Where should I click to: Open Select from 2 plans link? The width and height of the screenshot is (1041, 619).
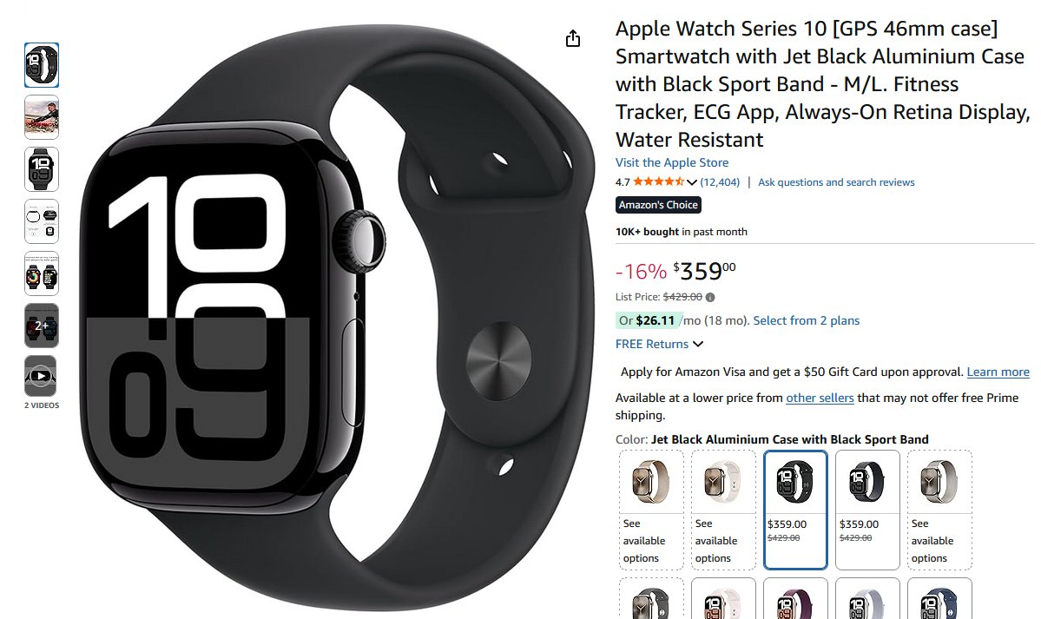tap(806, 321)
